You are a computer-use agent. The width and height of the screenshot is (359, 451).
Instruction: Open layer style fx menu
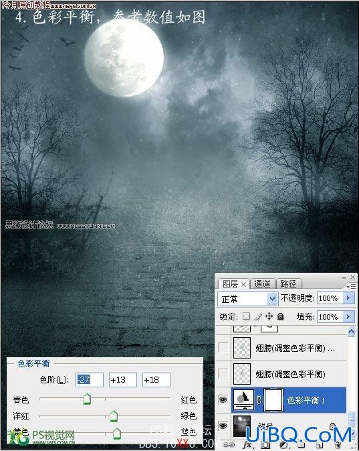tap(247, 445)
